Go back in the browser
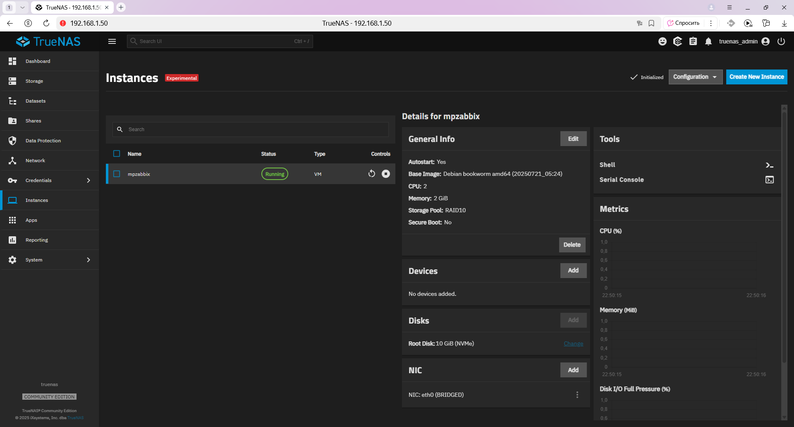794x427 pixels. coord(10,23)
